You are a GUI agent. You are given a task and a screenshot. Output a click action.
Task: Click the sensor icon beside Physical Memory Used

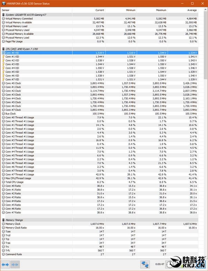pos(3,30)
